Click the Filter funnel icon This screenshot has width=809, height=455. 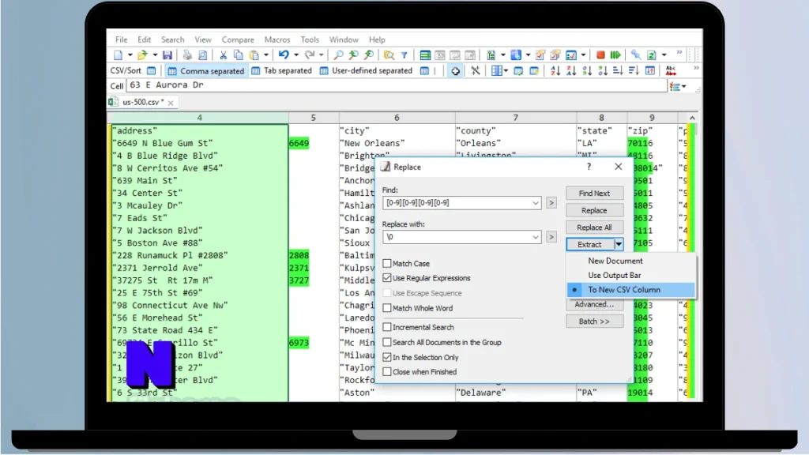(x=404, y=55)
